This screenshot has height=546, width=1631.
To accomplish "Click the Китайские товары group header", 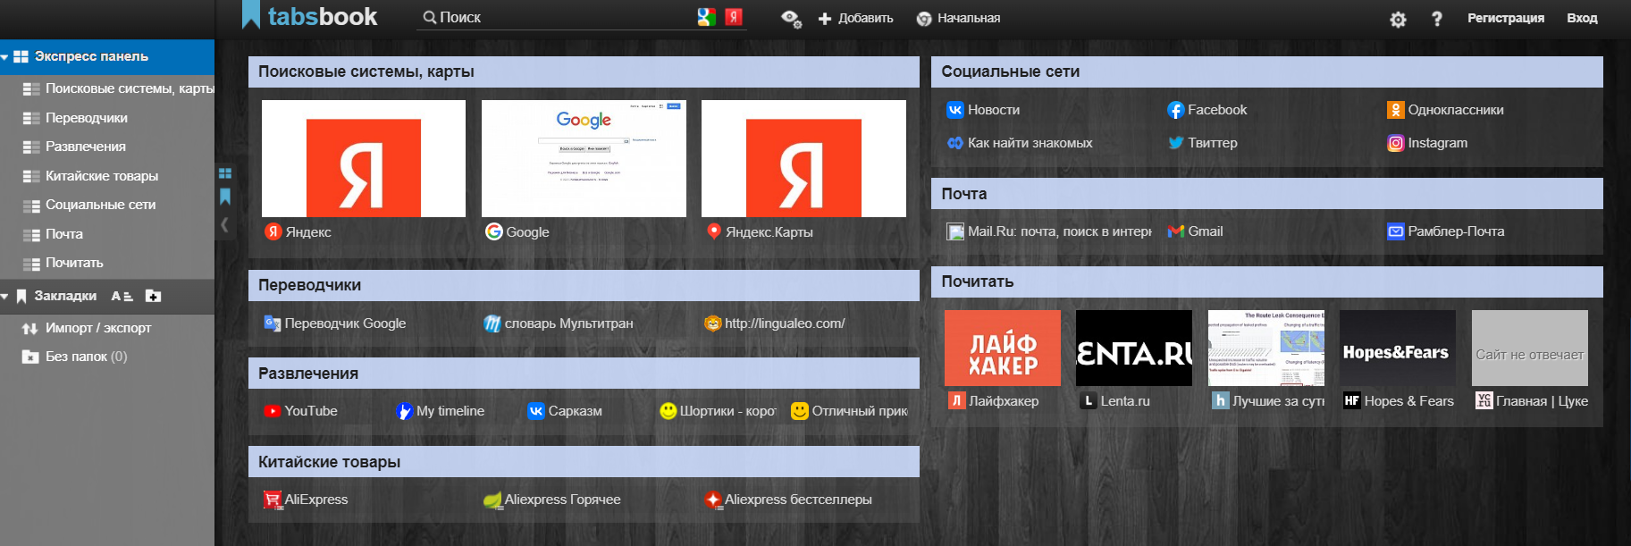I will (584, 462).
